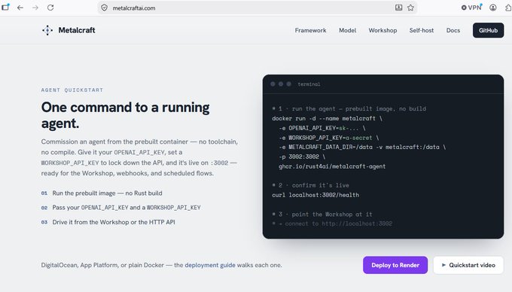Click the browser back arrow

20,8
